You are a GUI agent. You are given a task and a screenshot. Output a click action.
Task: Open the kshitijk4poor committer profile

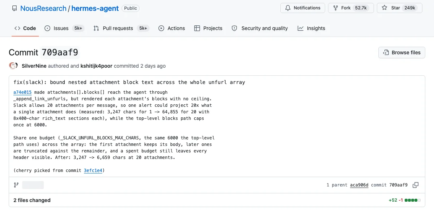(x=96, y=66)
